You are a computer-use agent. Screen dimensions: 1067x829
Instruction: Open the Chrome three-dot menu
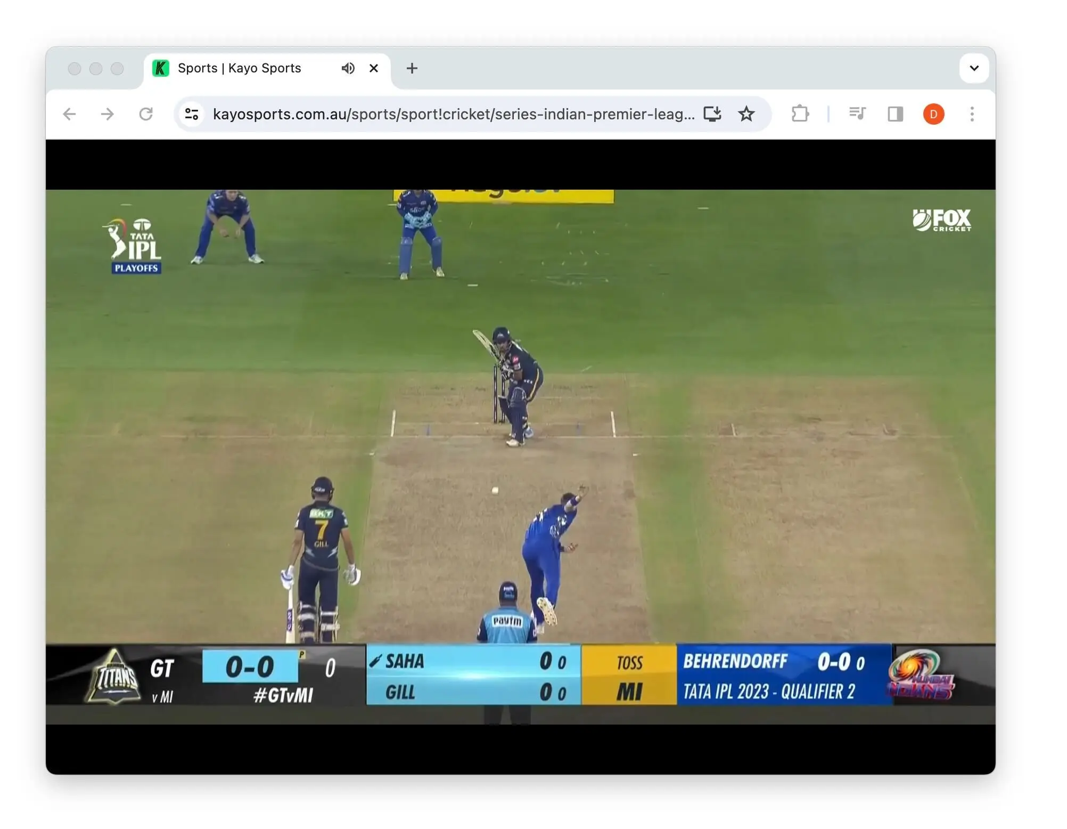coord(972,114)
